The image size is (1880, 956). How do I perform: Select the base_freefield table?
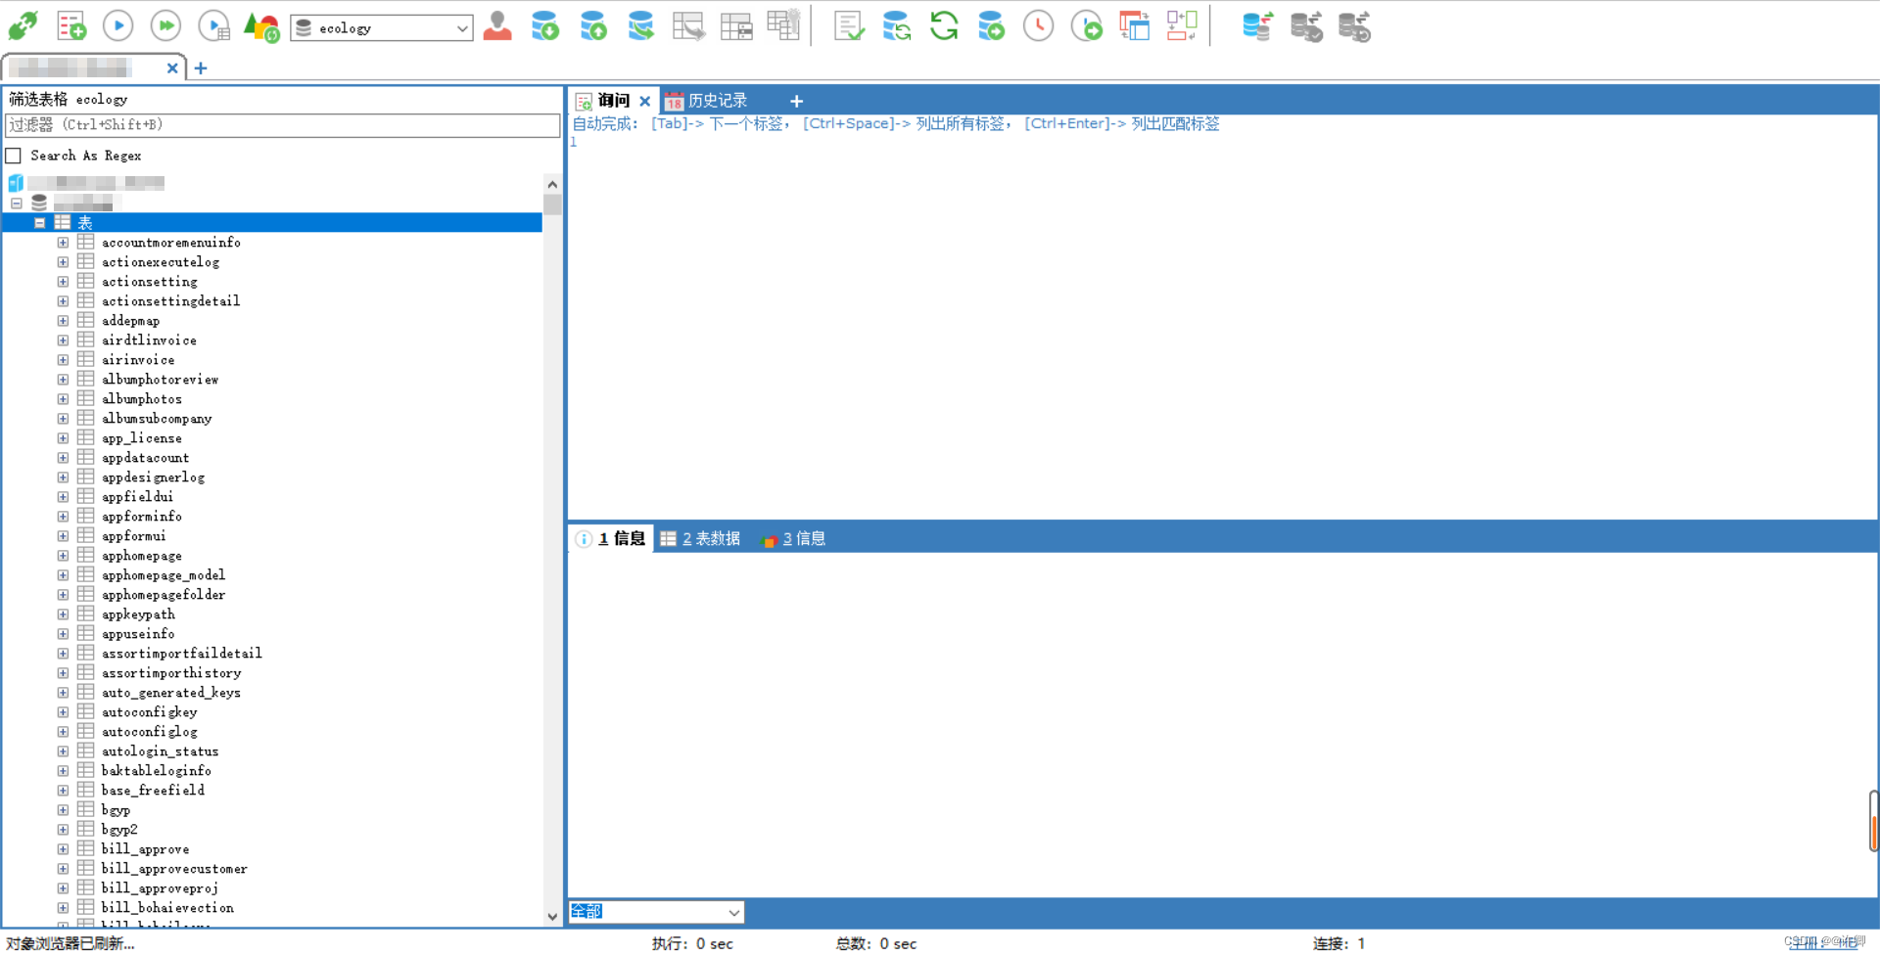click(x=154, y=791)
